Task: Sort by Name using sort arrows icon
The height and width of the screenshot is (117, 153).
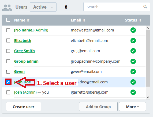Action: coord(28,20)
